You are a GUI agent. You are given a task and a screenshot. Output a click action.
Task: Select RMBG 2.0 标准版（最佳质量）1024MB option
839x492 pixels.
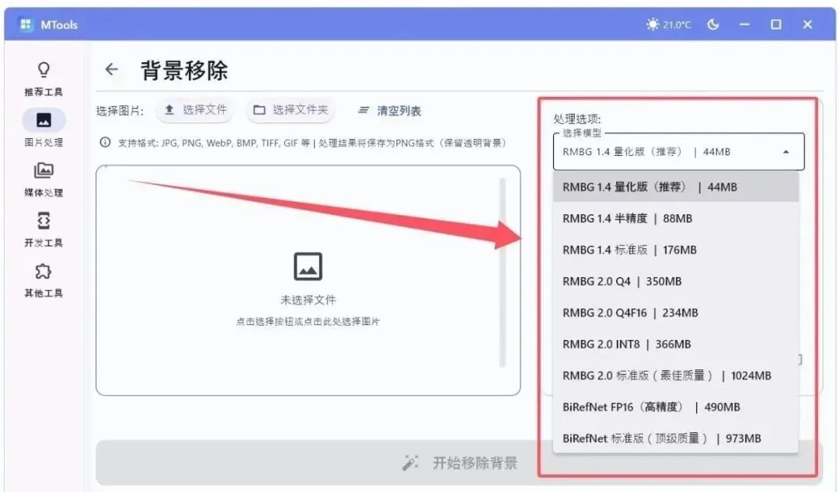tap(676, 376)
